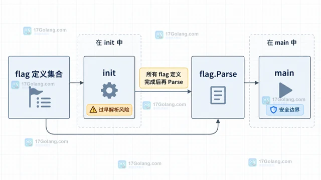Click the '在 main 中' group label

282,42
